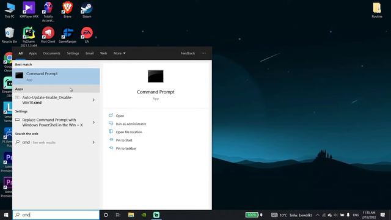
Task: Select Replace Command Prompt with PowerShell setting
Action: [51, 122]
